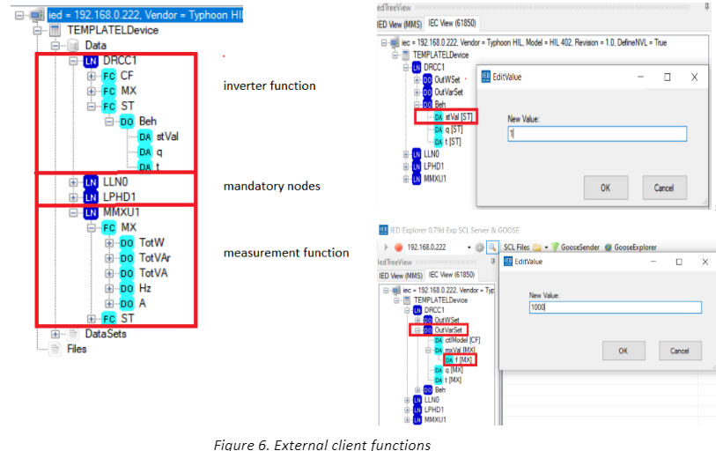Click New Value field containing 1000
This screenshot has width=716, height=451.
click(614, 307)
